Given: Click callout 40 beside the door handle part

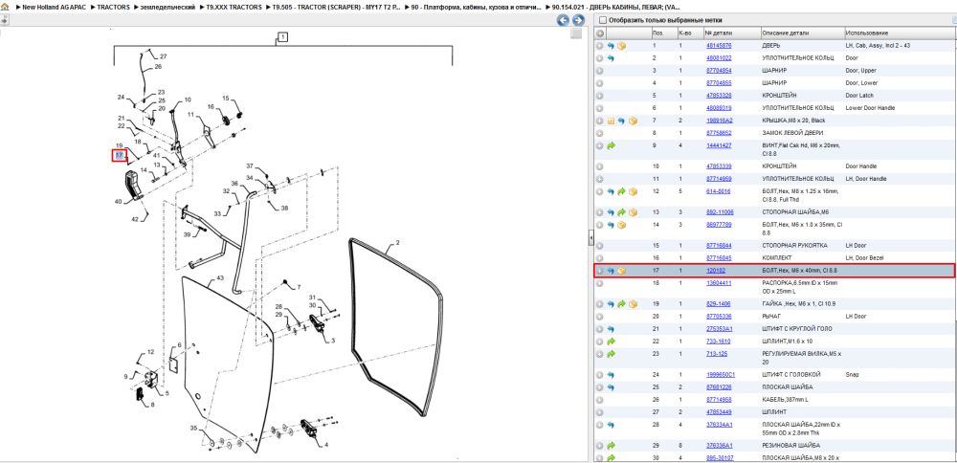Looking at the screenshot, I should pyautogui.click(x=118, y=201).
